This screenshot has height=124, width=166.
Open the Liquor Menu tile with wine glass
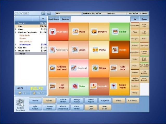click(x=119, y=86)
